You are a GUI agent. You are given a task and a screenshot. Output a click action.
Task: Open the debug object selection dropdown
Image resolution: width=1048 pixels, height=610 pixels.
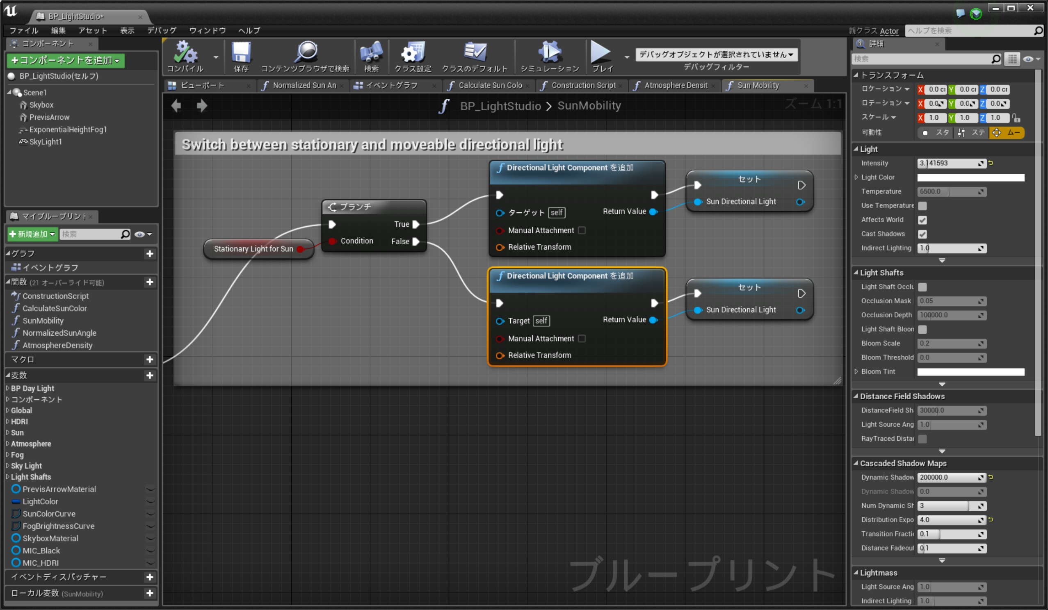[x=716, y=55]
